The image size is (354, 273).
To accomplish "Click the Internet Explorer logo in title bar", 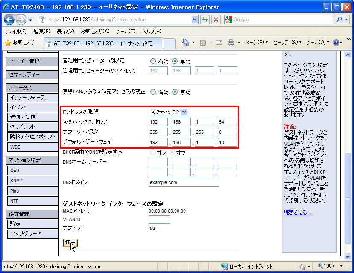I will [x=6, y=7].
